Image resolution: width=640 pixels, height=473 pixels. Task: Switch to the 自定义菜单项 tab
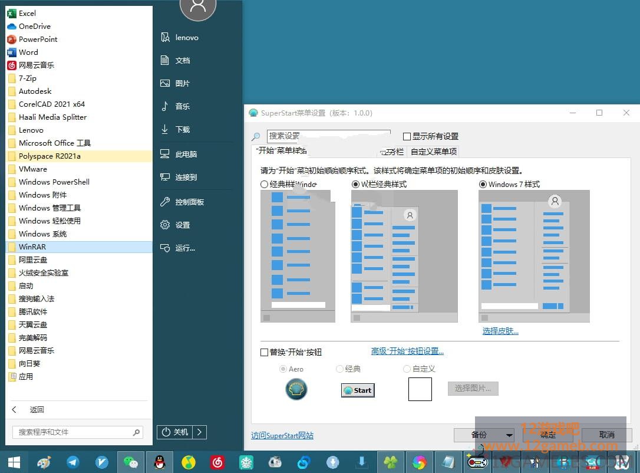point(434,152)
